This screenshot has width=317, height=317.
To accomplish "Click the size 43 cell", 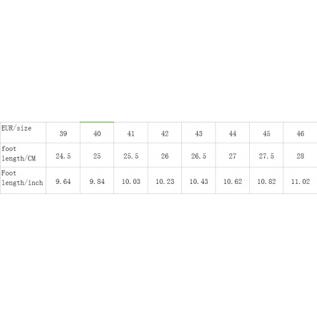I will (198, 133).
